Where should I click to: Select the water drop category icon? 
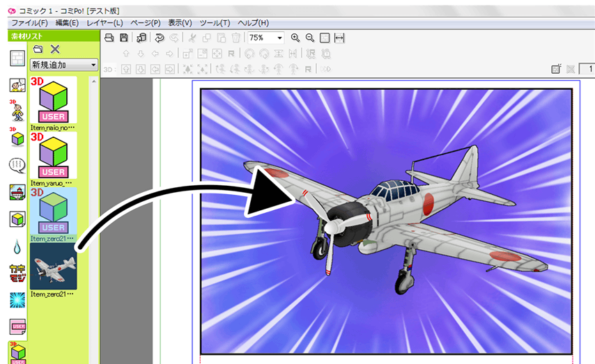[17, 246]
